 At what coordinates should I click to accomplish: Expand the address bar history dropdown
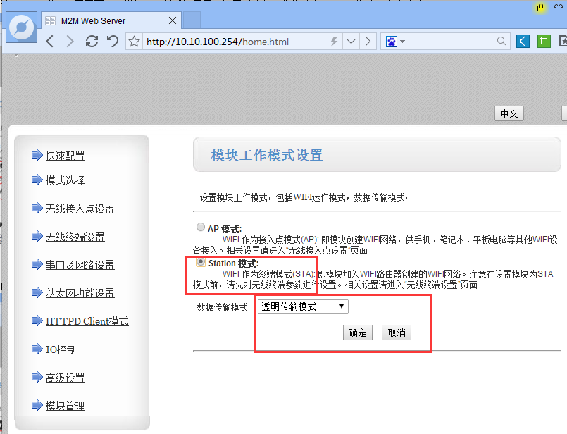(x=351, y=42)
